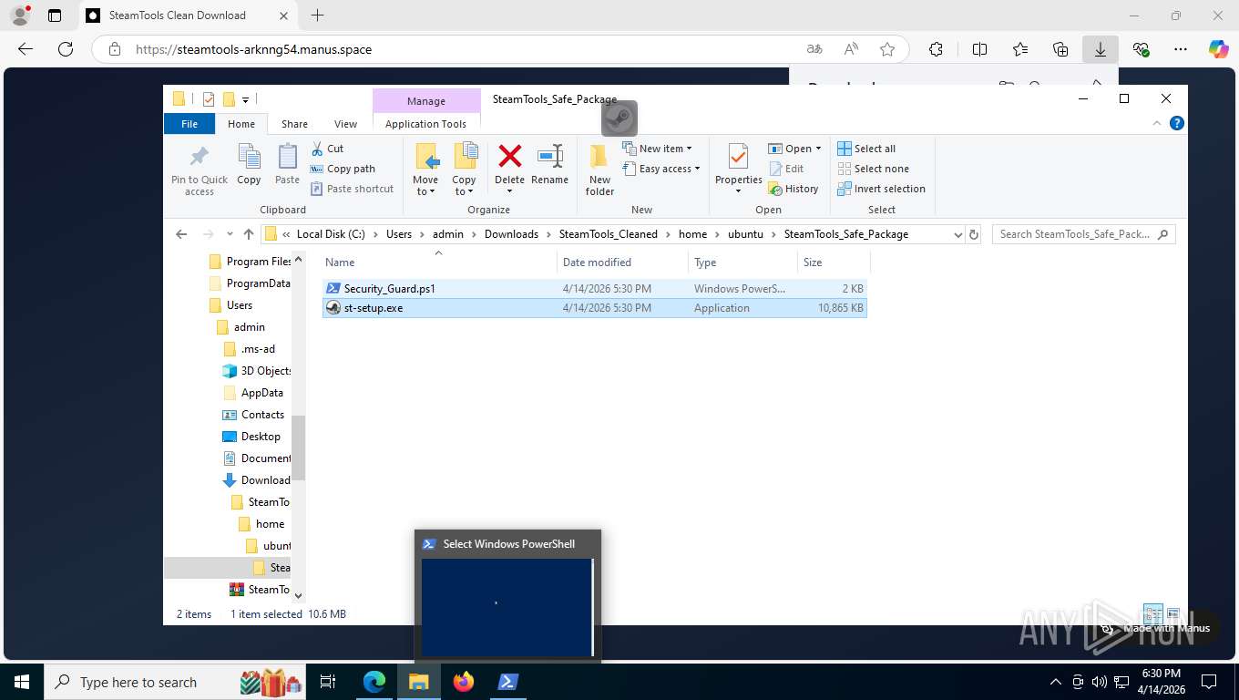Viewport: 1239px width, 700px height.
Task: Open the New item dropdown
Action: pyautogui.click(x=658, y=149)
